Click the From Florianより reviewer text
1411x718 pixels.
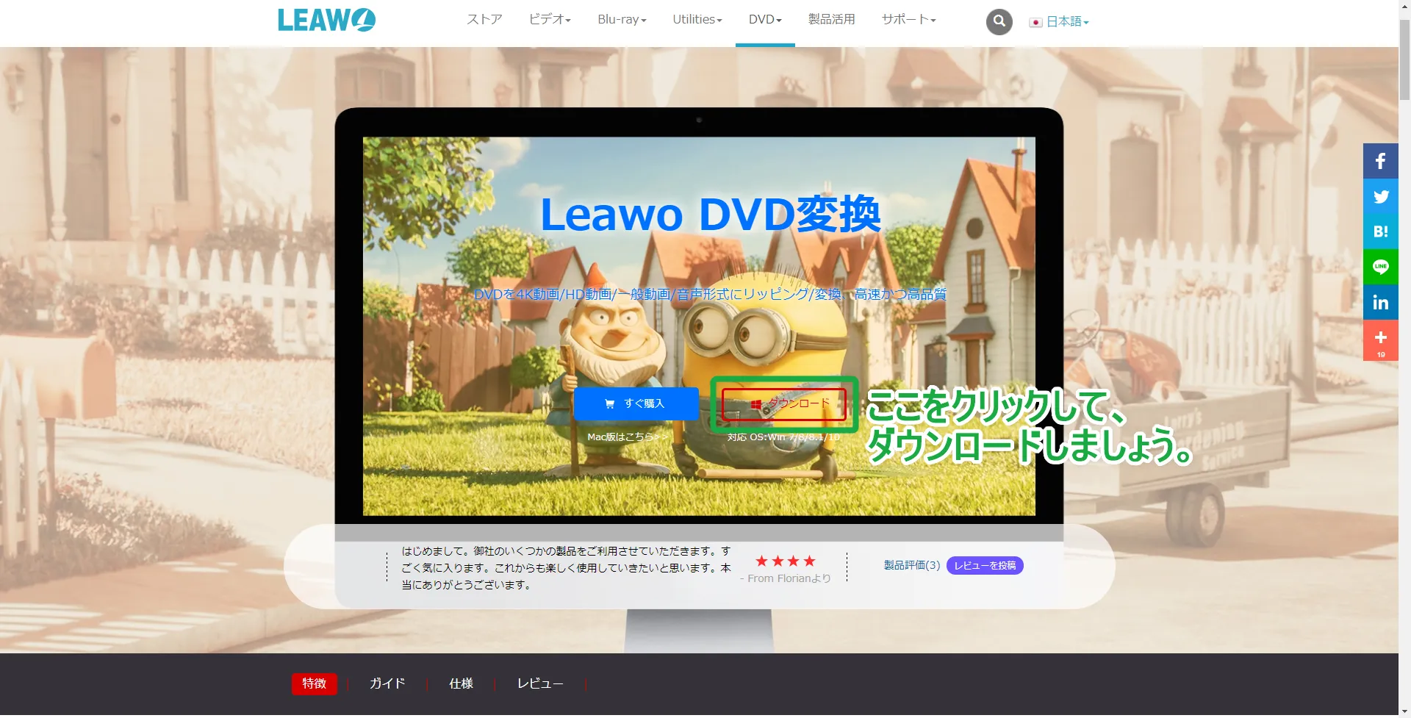(785, 578)
